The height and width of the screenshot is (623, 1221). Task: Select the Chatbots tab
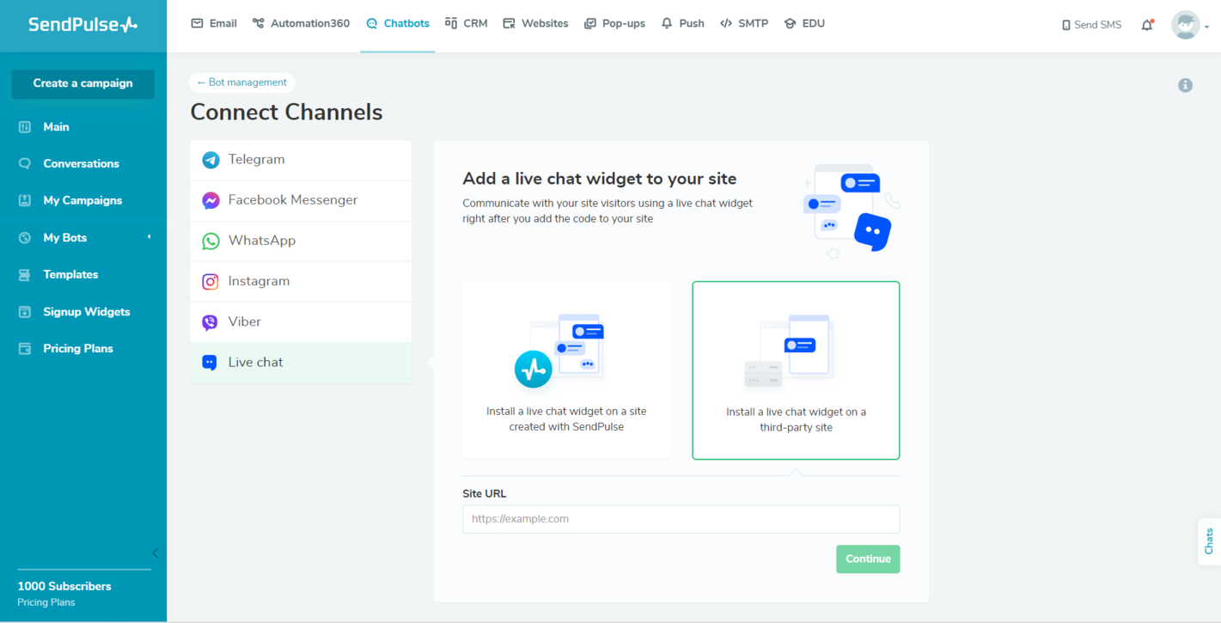[x=397, y=23]
